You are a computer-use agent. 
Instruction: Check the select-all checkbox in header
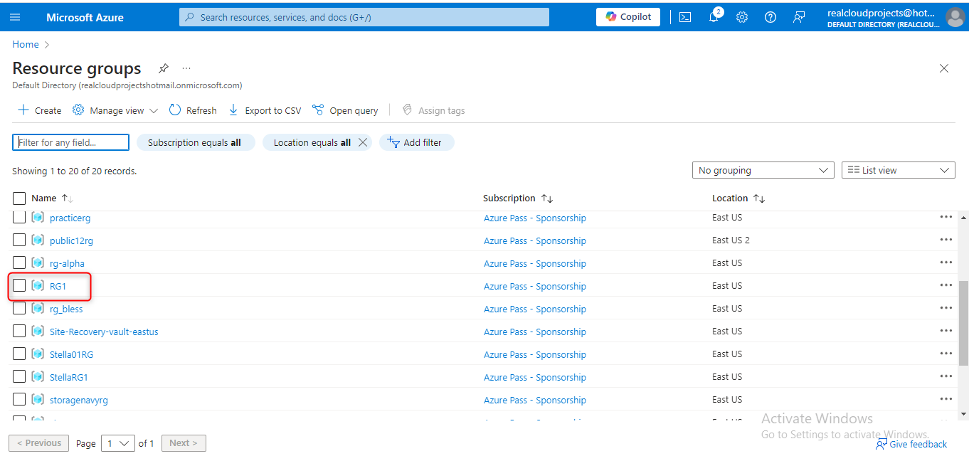pyautogui.click(x=19, y=198)
